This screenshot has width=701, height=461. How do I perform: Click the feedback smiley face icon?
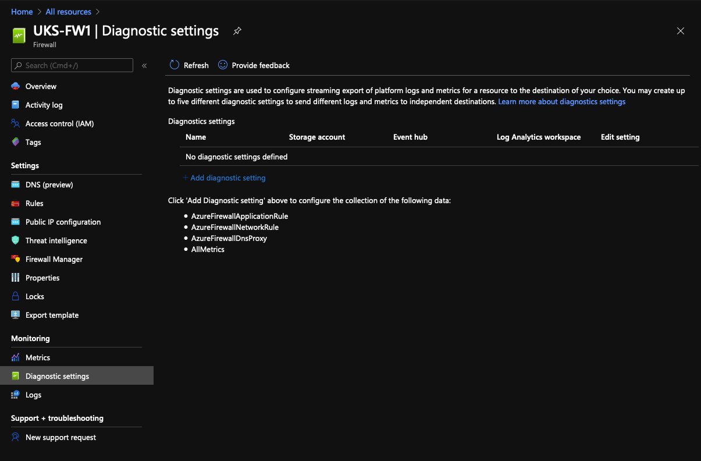click(223, 65)
